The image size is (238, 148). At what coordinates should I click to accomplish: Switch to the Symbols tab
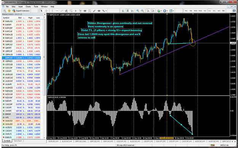click(7, 141)
